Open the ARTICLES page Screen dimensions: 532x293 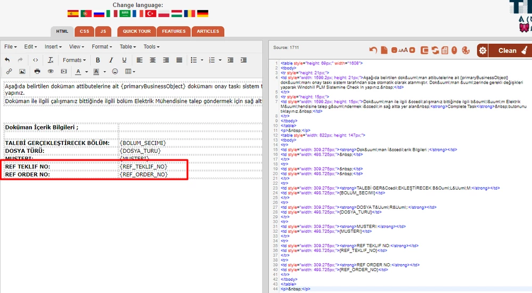tap(208, 31)
